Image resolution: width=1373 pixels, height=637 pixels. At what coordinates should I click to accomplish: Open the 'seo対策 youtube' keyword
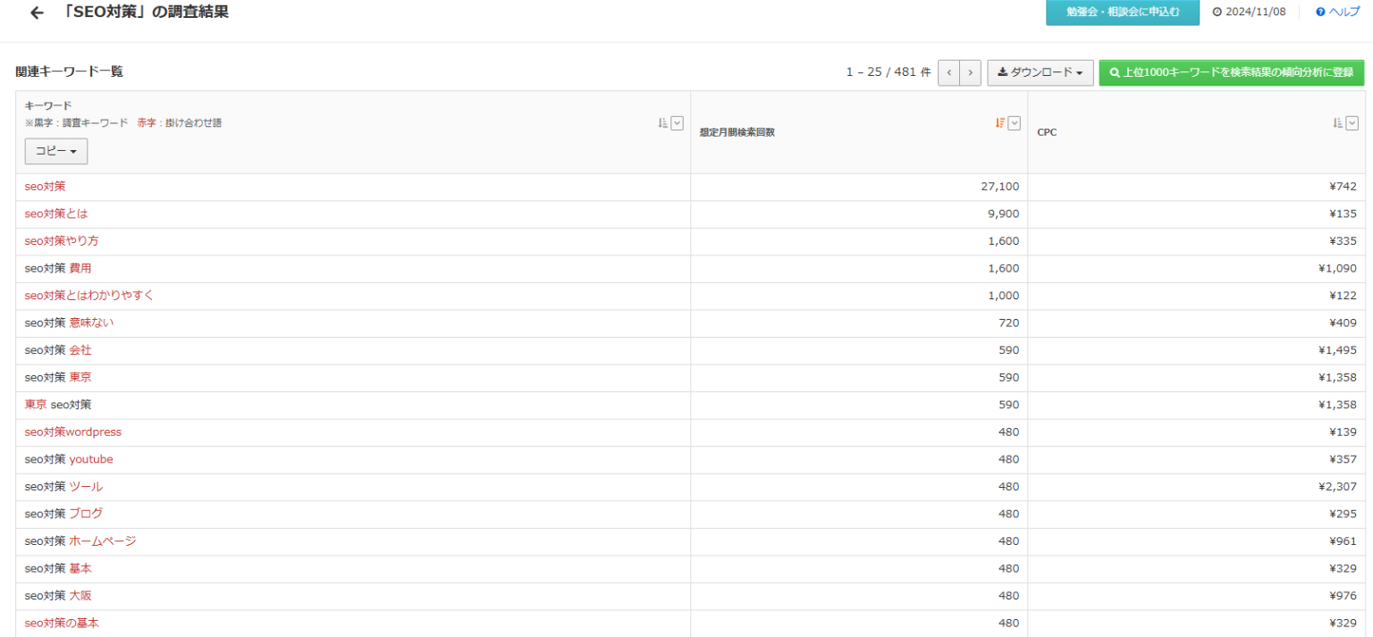[69, 459]
